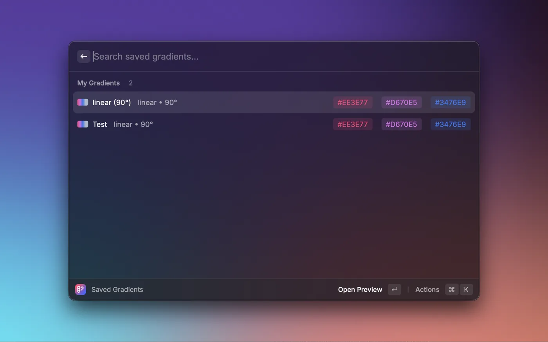Click #D670E5 tag in Test row
The height and width of the screenshot is (342, 548).
(x=401, y=124)
